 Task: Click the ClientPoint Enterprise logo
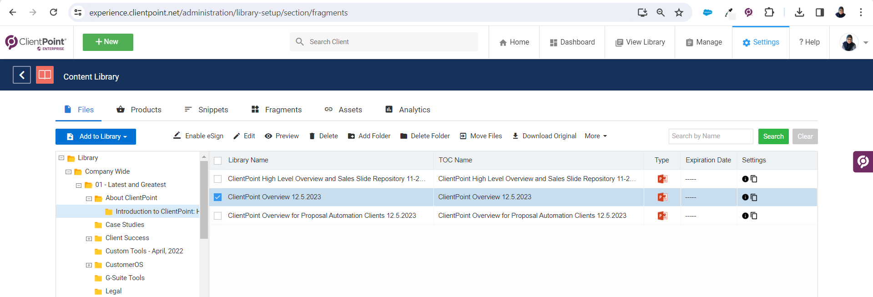pyautogui.click(x=35, y=42)
